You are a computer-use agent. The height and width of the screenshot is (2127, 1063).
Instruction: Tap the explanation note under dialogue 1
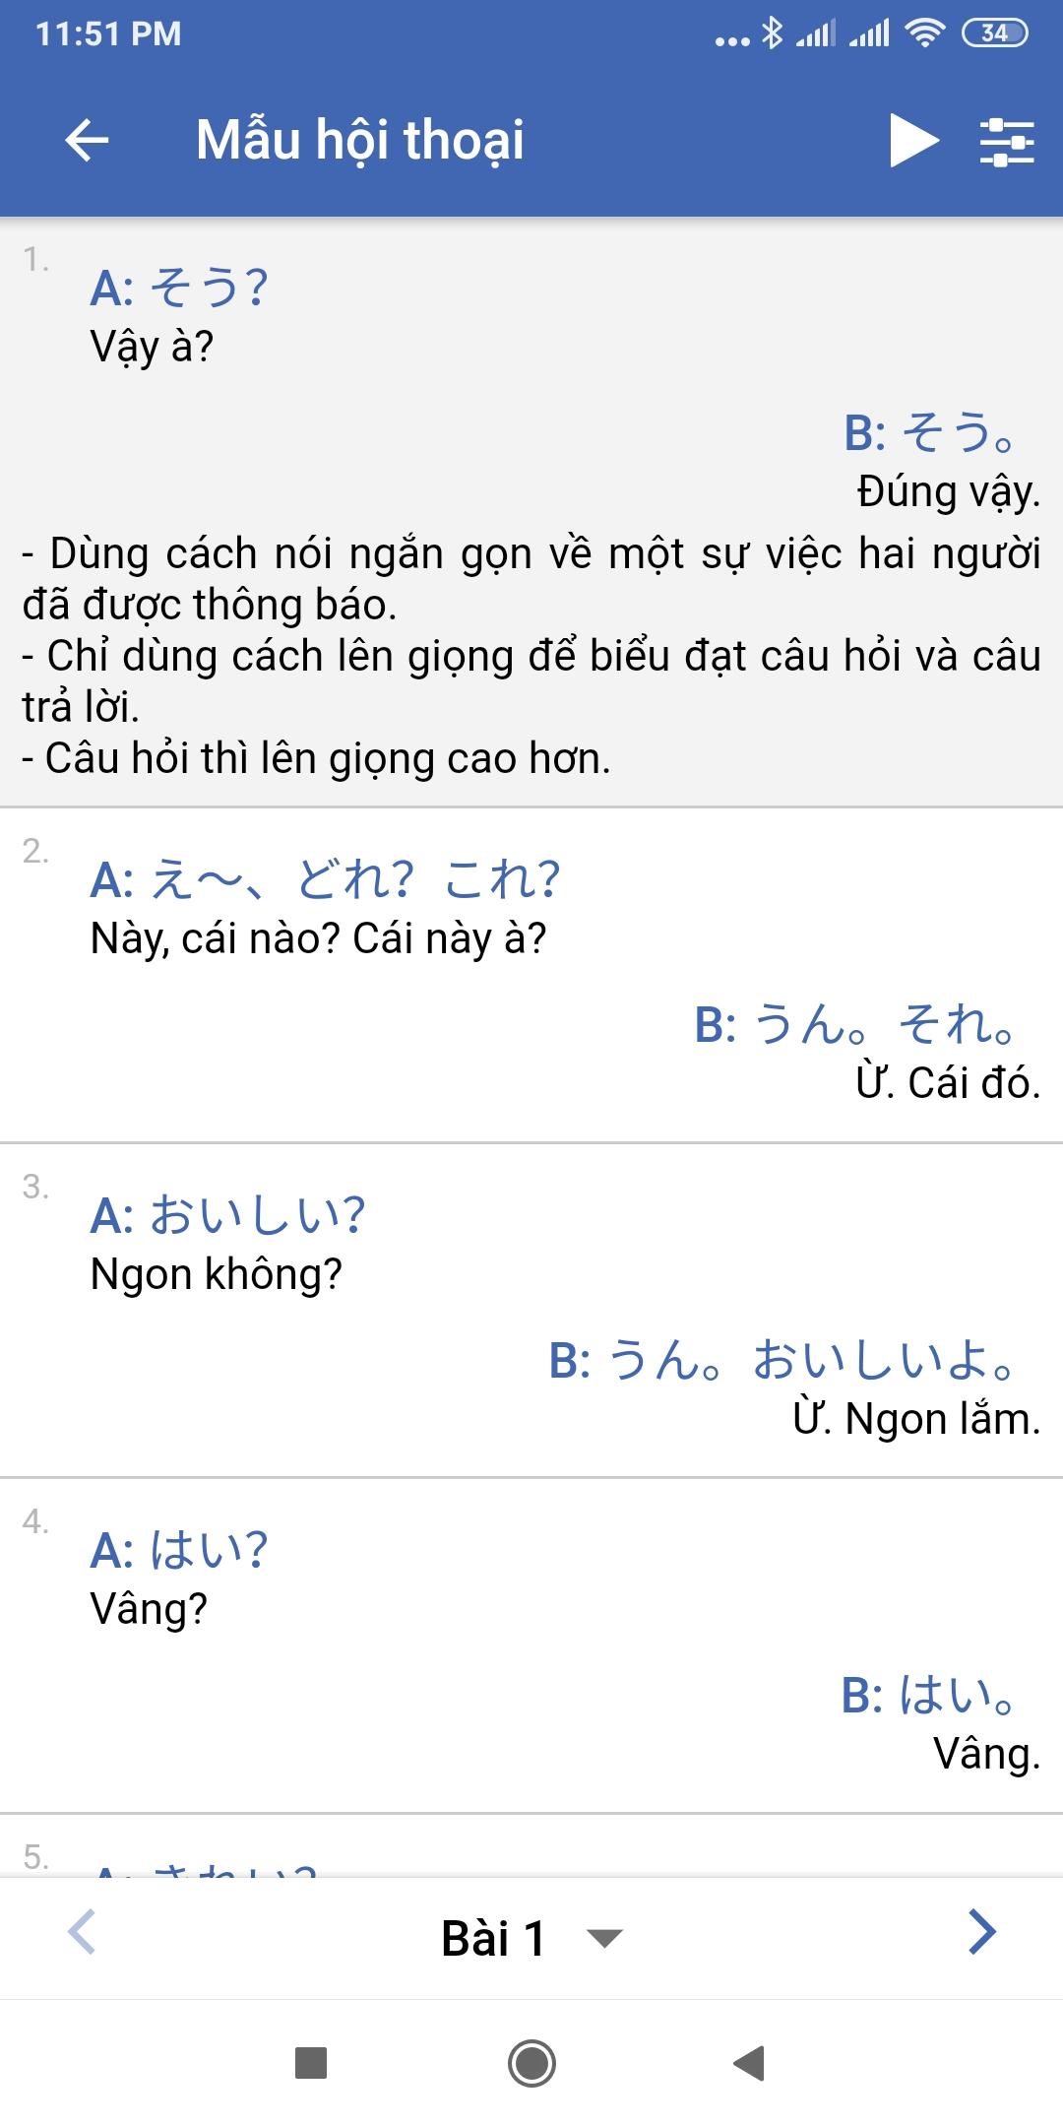point(531,656)
